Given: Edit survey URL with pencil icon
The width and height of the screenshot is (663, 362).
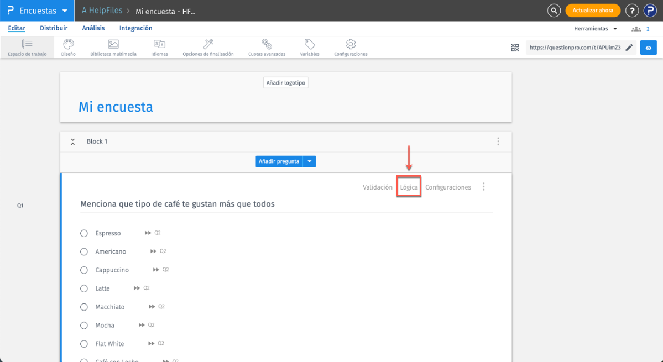Looking at the screenshot, I should pos(629,48).
